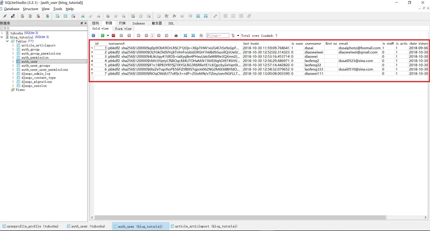Expand the auth_user table node

coord(13,62)
